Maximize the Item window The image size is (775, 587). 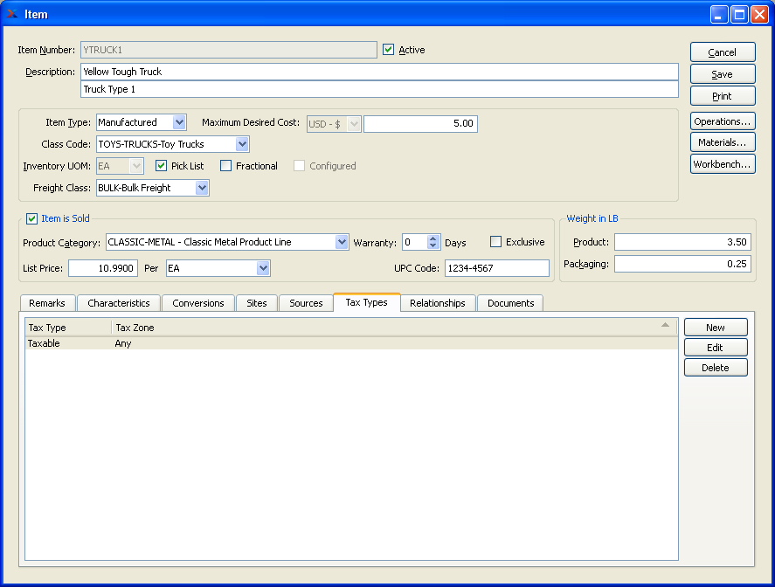[739, 14]
